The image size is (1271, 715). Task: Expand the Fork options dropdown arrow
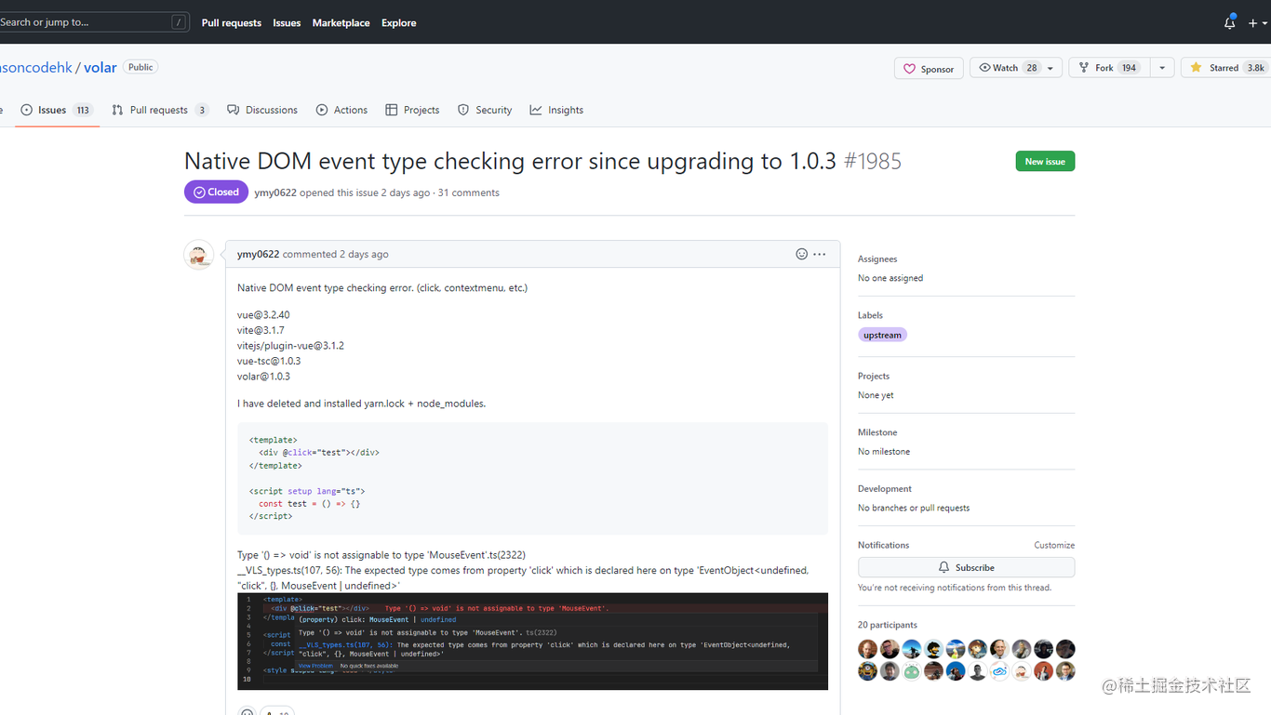point(1162,68)
